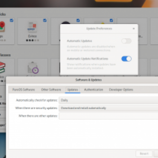
Task: Disable Automatic Update Notifications switch
Action: click(x=126, y=59)
